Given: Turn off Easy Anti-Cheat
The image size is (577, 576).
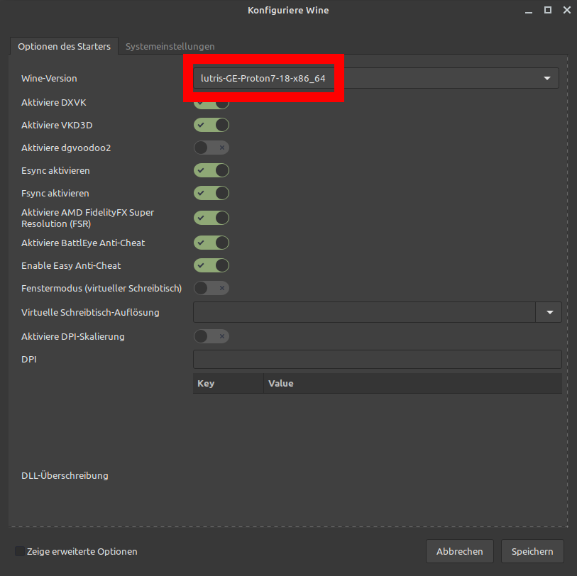Looking at the screenshot, I should 211,265.
